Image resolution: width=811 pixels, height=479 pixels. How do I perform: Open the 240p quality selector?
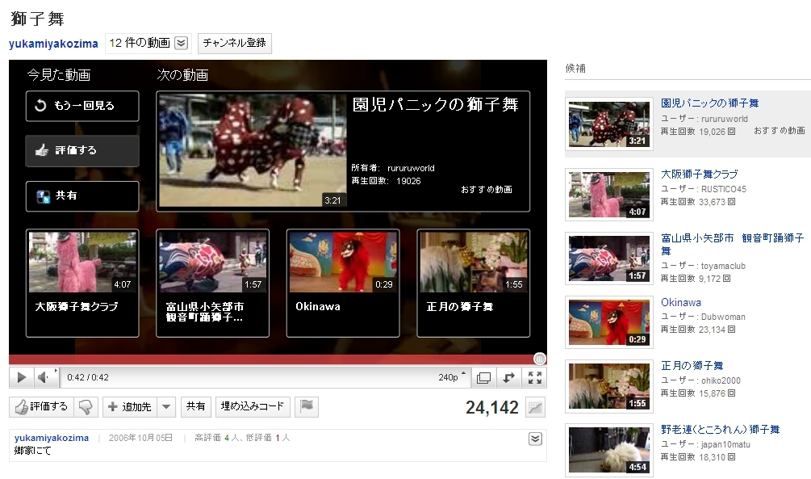click(x=452, y=377)
